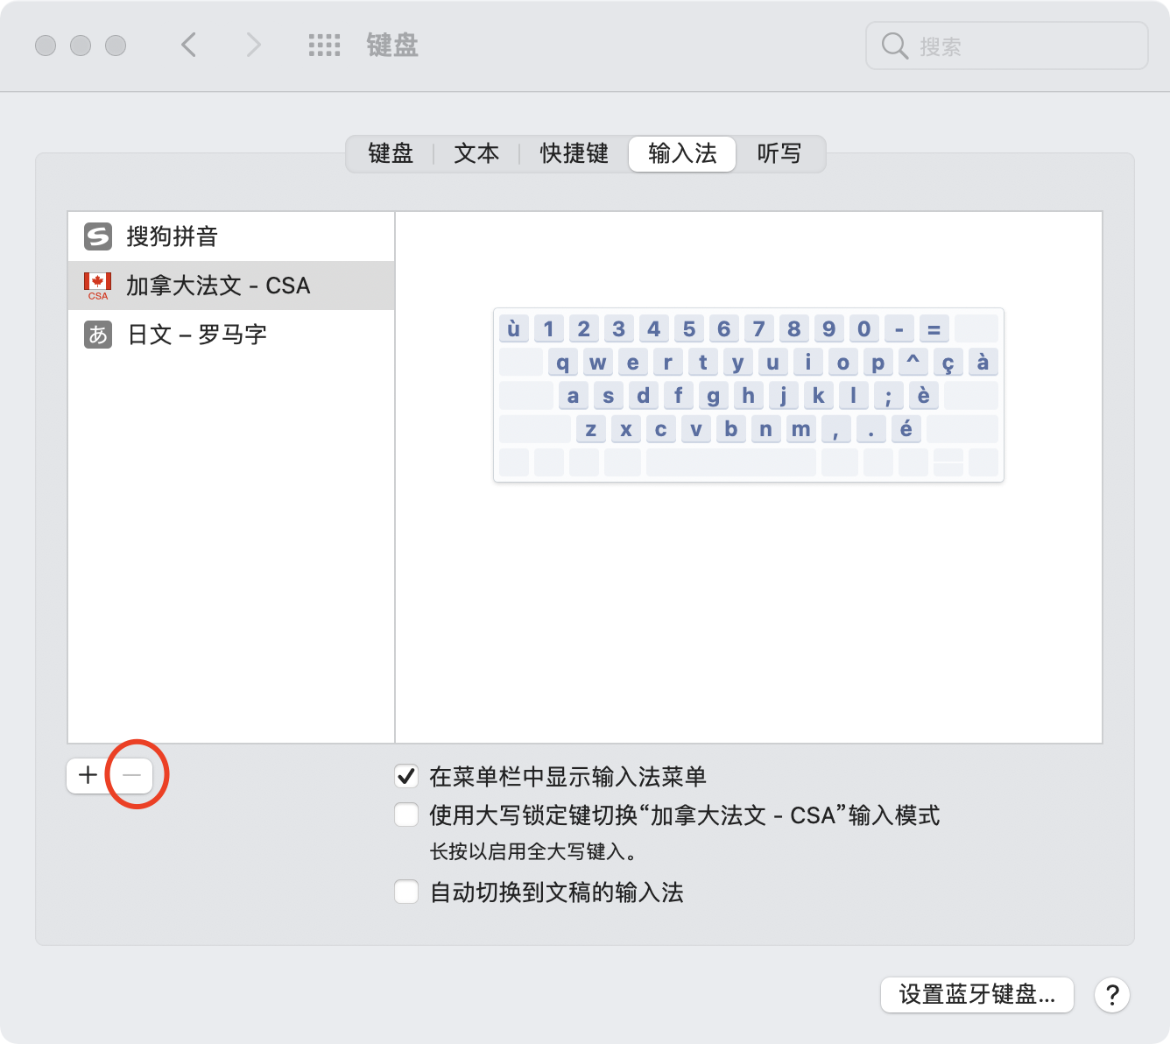Go back using the left chevron
Image resolution: width=1170 pixels, height=1044 pixels.
(x=188, y=45)
